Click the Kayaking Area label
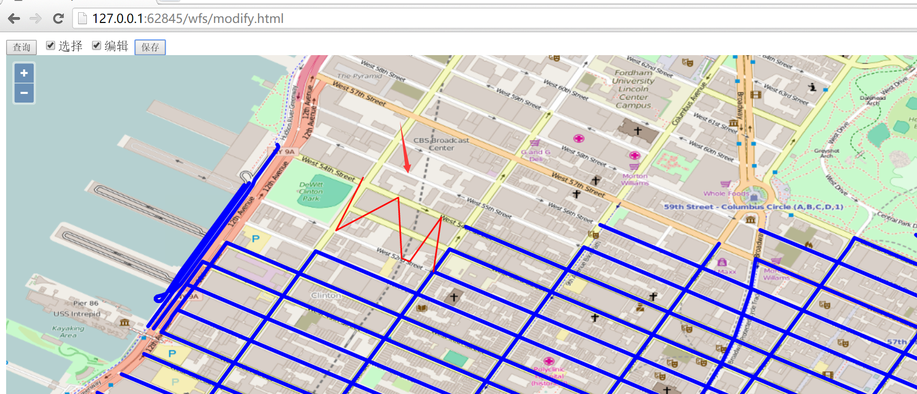This screenshot has width=917, height=394. 68,332
